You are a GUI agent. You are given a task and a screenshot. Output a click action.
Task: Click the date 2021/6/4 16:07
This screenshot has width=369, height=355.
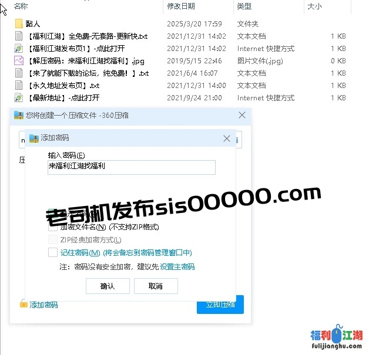192,73
